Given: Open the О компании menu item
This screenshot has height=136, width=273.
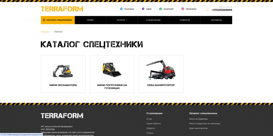Looking at the screenshot, I should pyautogui.click(x=153, y=20).
